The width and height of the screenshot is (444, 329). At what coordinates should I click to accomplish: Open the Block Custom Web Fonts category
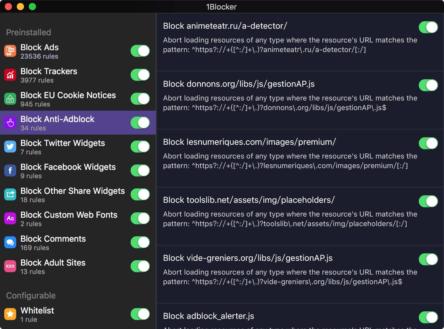(78, 218)
